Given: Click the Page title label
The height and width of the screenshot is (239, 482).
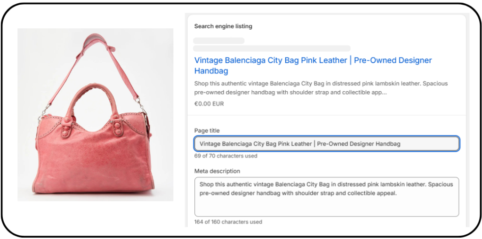Looking at the screenshot, I should tap(207, 131).
